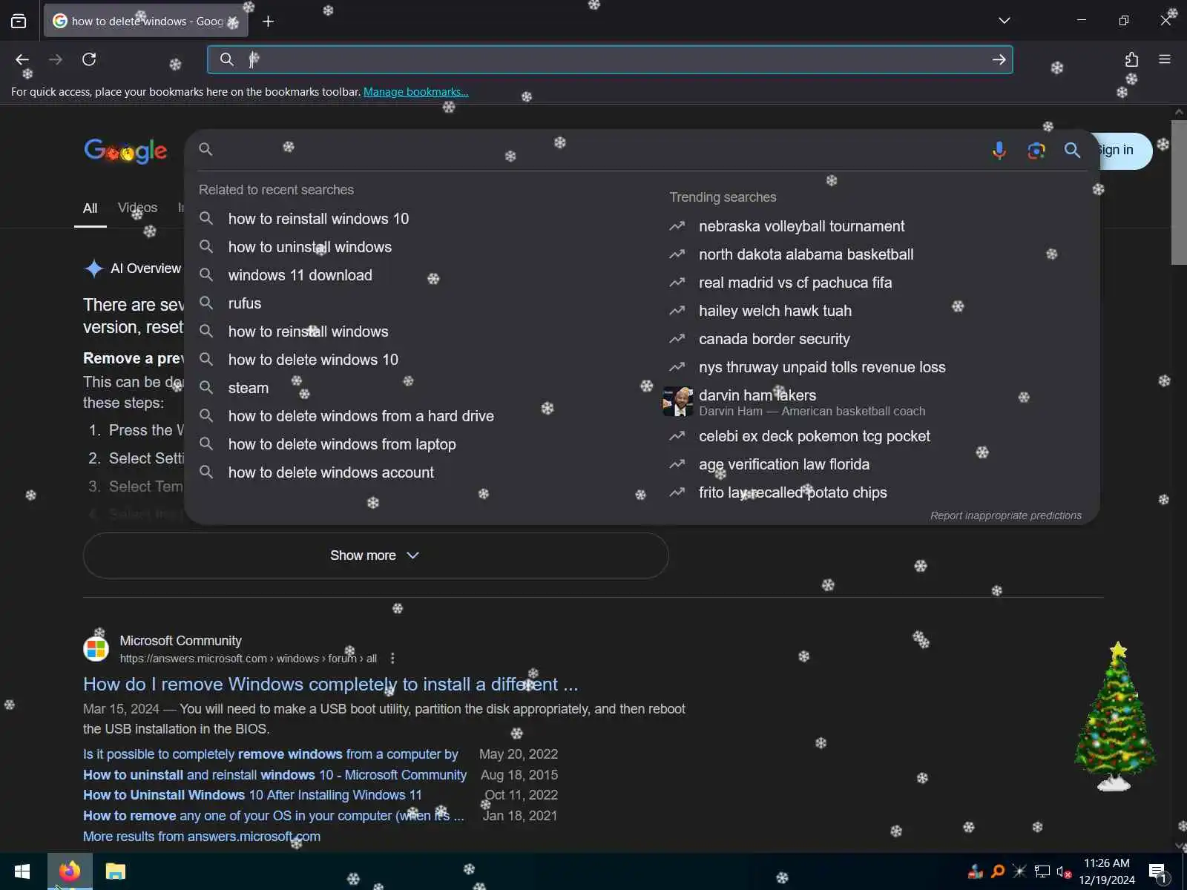Select the 'steam' search suggestion
This screenshot has width=1187, height=890.
[249, 388]
